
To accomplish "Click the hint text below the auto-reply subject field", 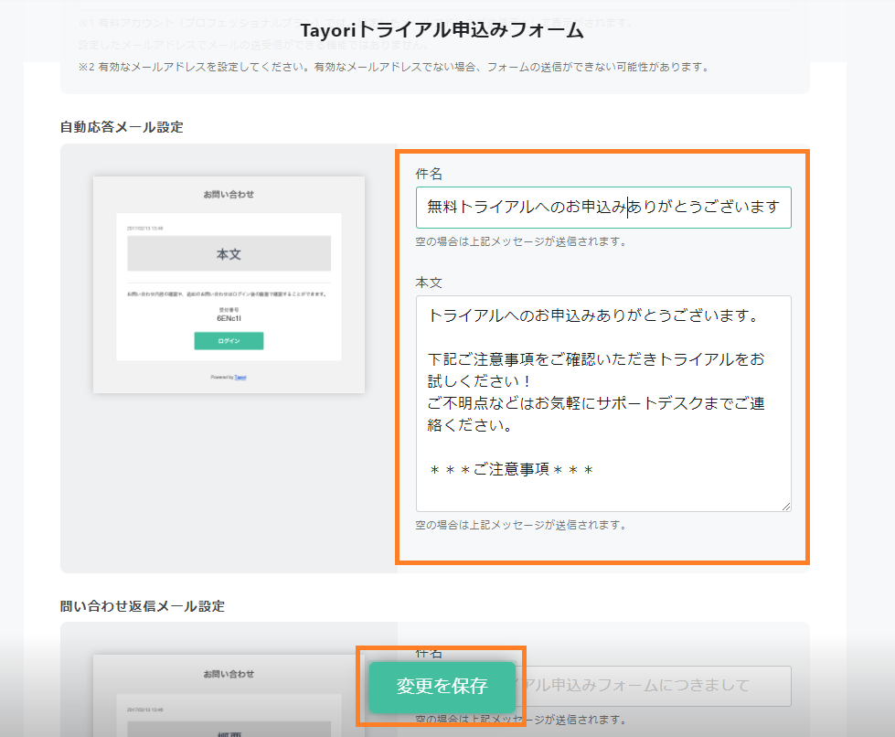I will (520, 241).
